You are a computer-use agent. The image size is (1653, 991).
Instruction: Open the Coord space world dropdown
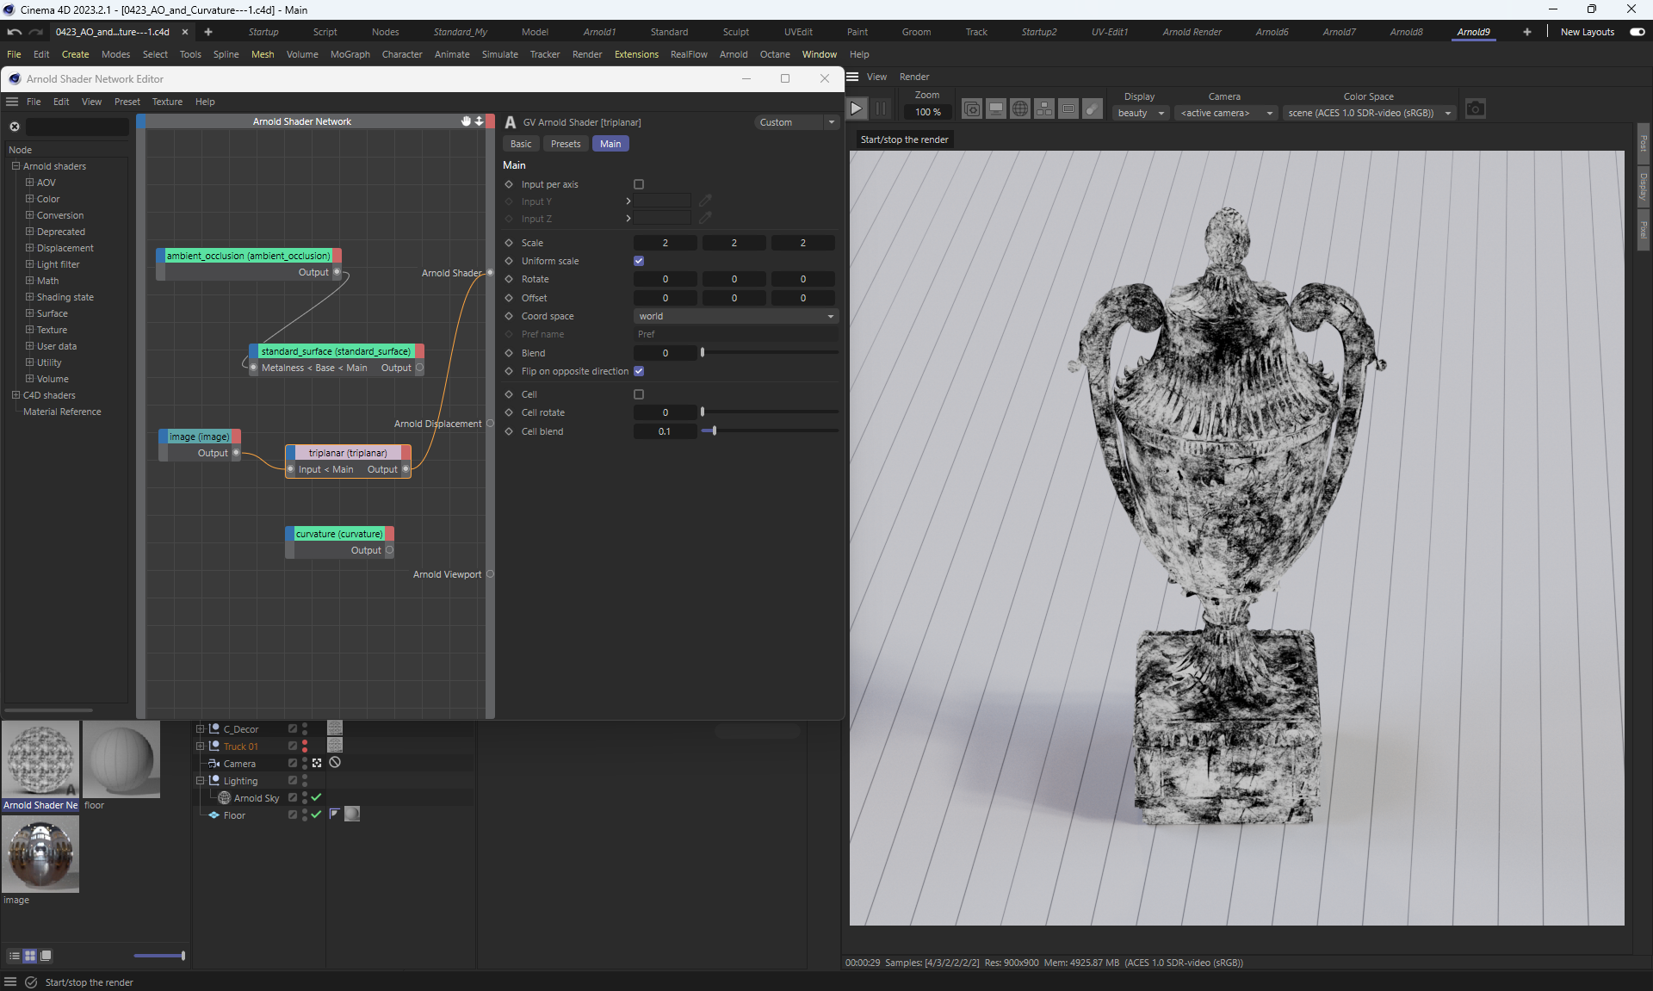click(735, 316)
